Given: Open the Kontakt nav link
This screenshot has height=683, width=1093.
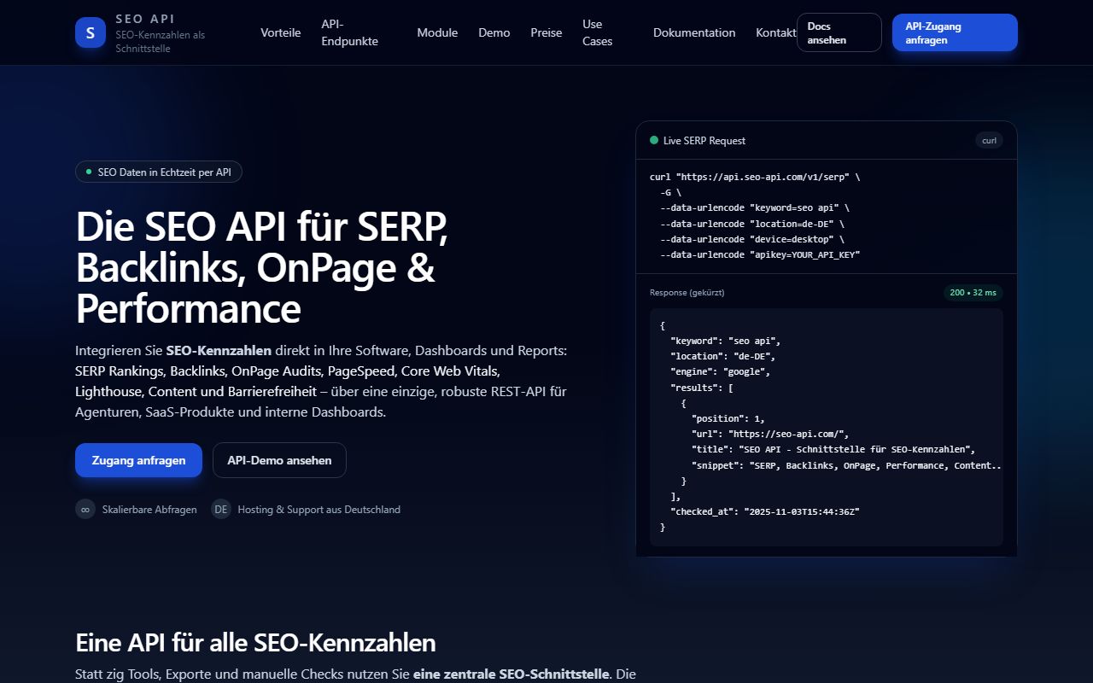Looking at the screenshot, I should [x=776, y=32].
